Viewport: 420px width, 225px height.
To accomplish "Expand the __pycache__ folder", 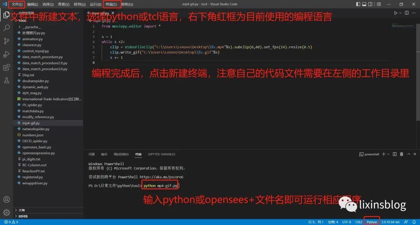I will click(31, 27).
